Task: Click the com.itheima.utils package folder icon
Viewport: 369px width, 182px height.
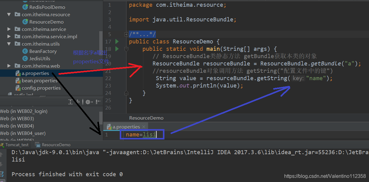Action: pos(17,44)
